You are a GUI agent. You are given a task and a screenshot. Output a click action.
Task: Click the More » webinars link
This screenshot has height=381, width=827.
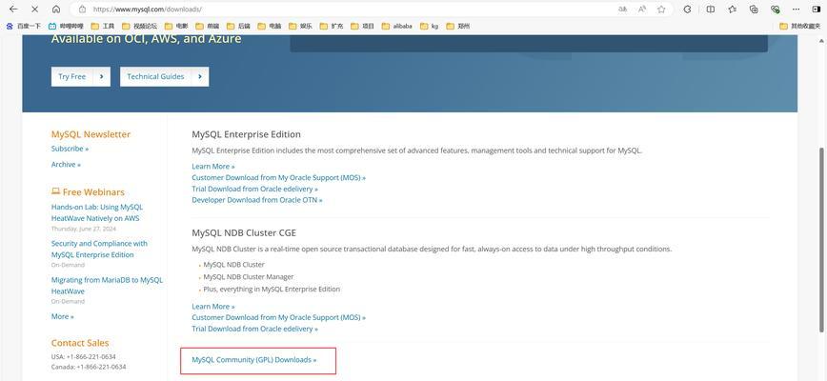tap(62, 316)
